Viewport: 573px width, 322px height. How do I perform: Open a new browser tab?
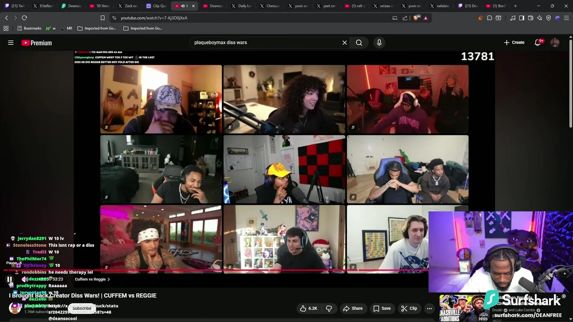[x=515, y=6]
